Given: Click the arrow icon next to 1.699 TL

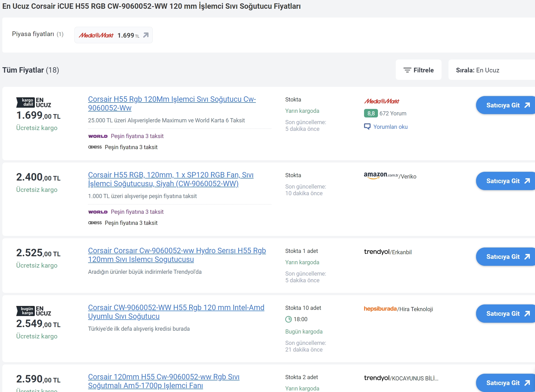Looking at the screenshot, I should click(x=146, y=35).
